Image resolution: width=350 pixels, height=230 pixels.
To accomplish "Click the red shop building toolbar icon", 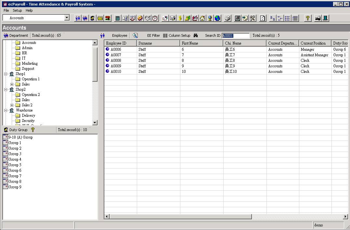I will point(108,18).
